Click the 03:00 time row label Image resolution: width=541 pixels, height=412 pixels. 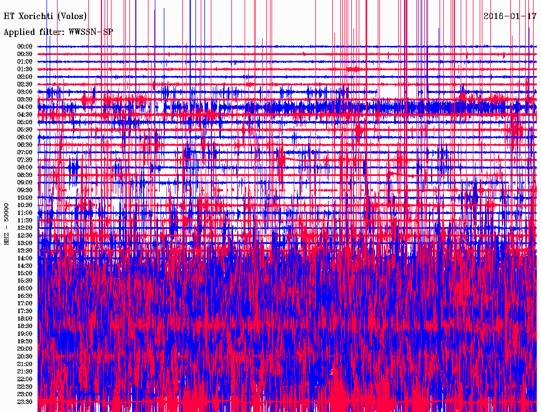25,92
